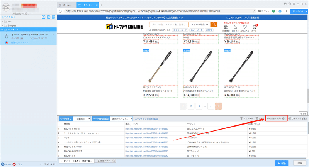The image size is (309, 167).
Task: Close the 【バット browser tab
Action: tap(97, 5)
